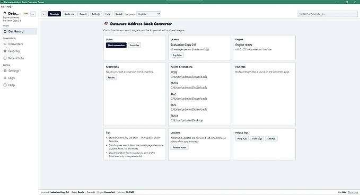
Task: Click the View logs button
Action: (257, 138)
